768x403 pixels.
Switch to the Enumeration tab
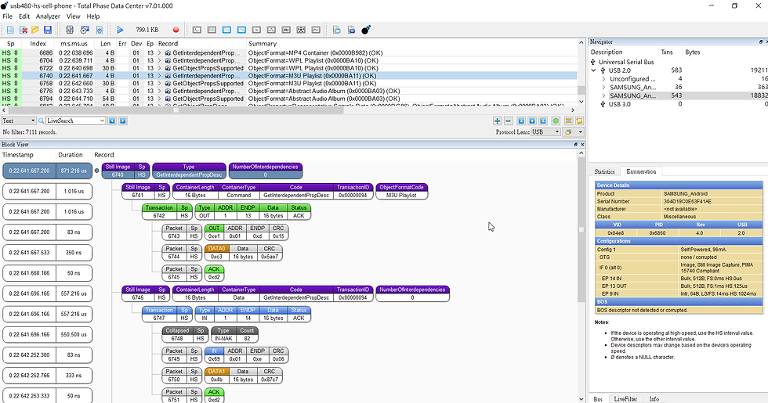coord(641,171)
